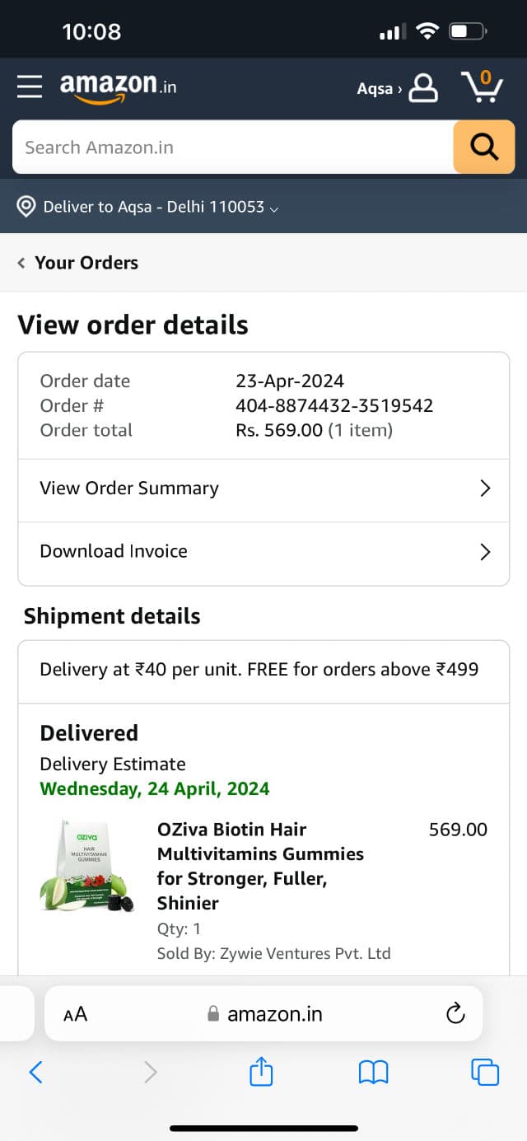The width and height of the screenshot is (527, 1141).
Task: Tap the Safari share icon
Action: (x=261, y=1072)
